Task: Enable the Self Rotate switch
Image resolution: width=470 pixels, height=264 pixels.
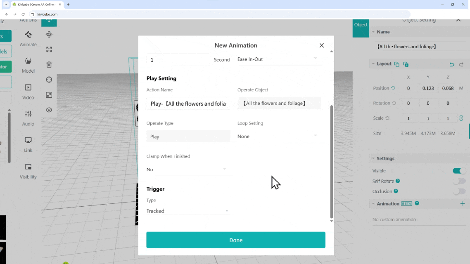Action: coord(459,181)
